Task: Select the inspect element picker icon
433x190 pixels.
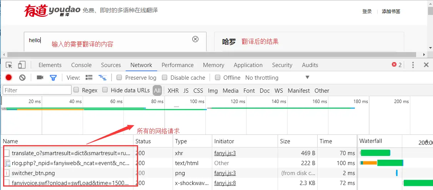Action: (9, 65)
